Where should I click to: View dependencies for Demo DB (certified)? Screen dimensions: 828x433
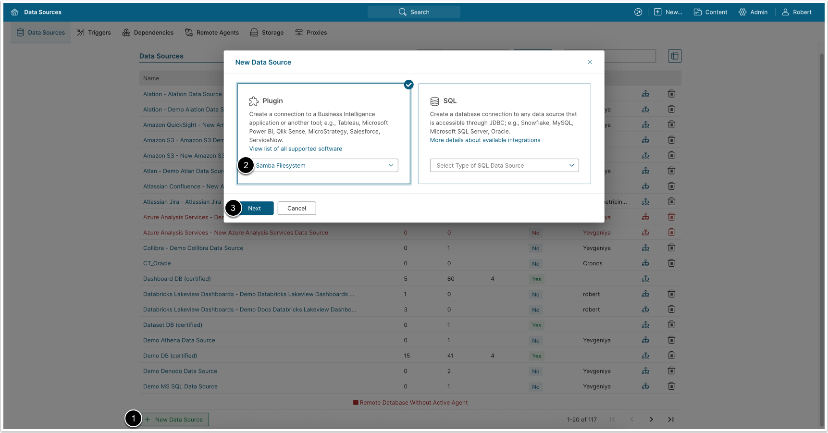pos(645,355)
